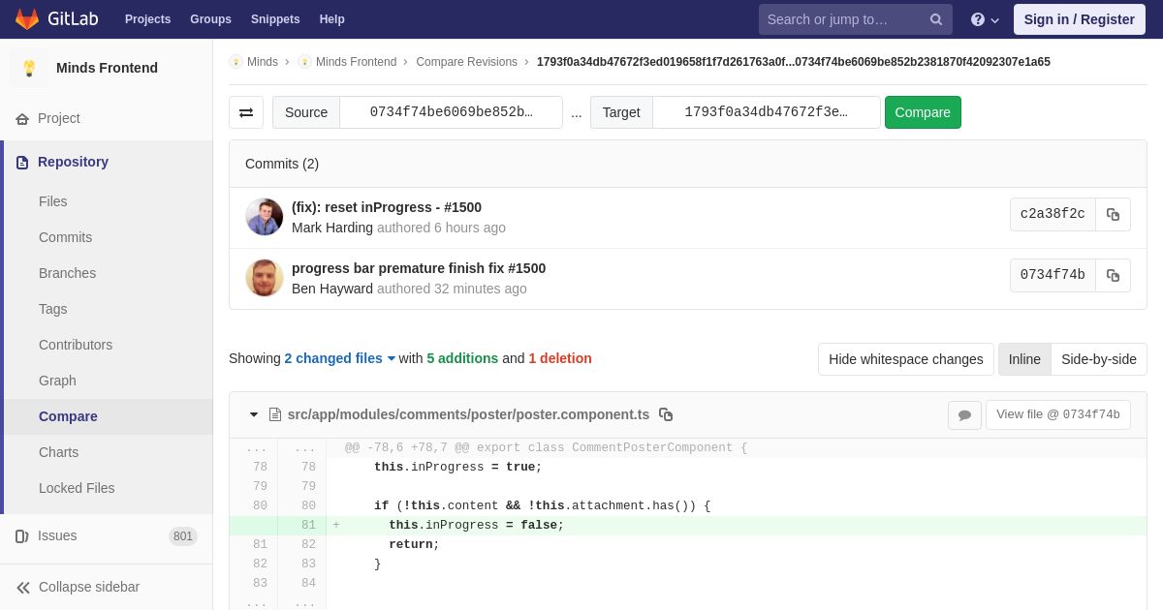Image resolution: width=1163 pixels, height=610 pixels.
Task: Open commit 'progress bar premature finish fix #1500'
Action: coord(419,268)
